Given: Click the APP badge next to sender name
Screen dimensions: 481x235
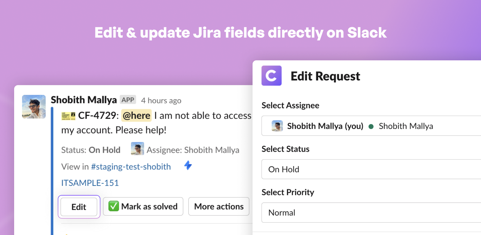Looking at the screenshot, I should [x=128, y=100].
